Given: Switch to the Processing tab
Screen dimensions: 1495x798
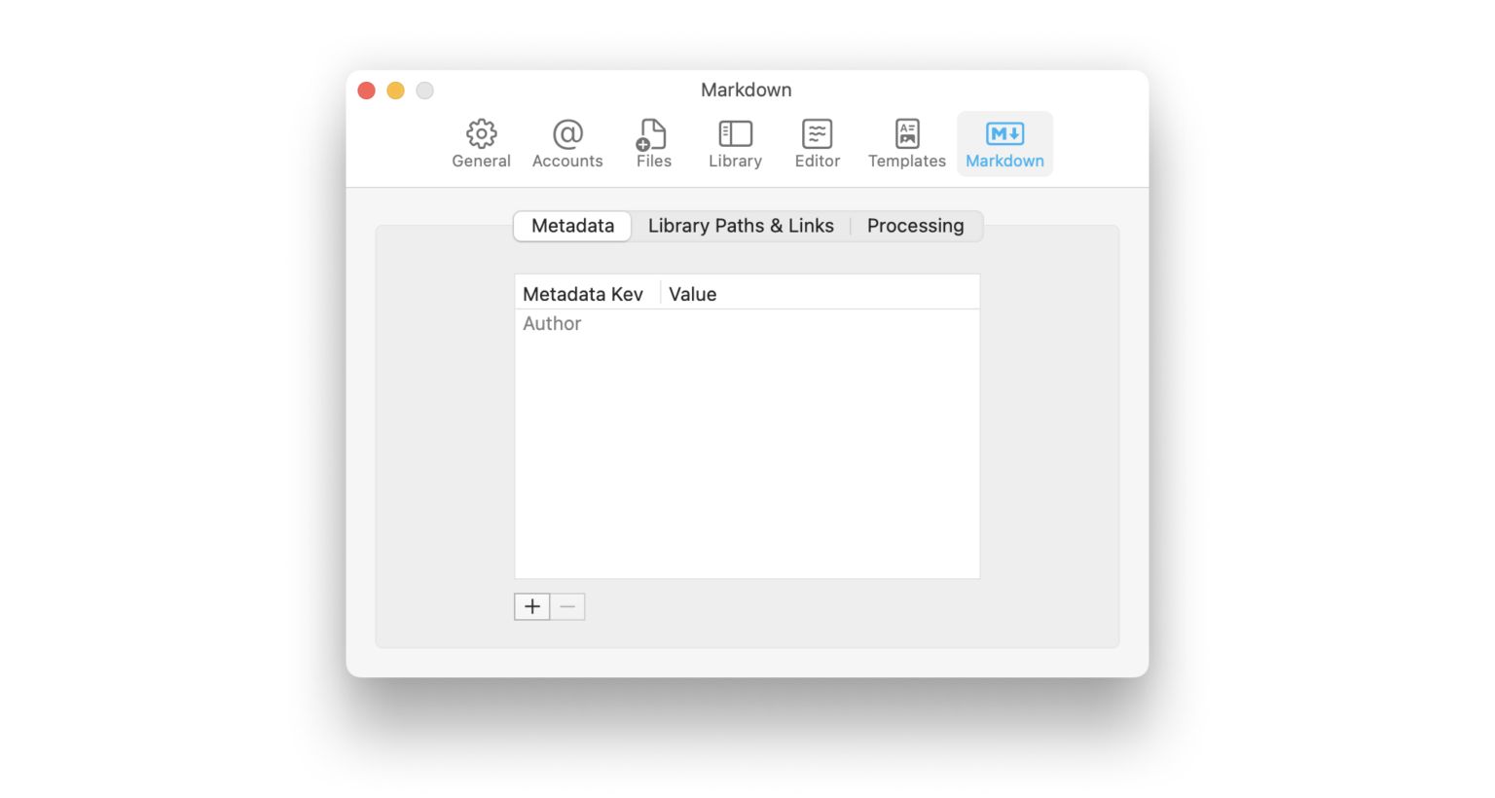Looking at the screenshot, I should (x=915, y=226).
